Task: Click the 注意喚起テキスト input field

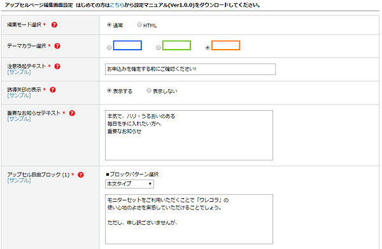Action: pos(190,69)
